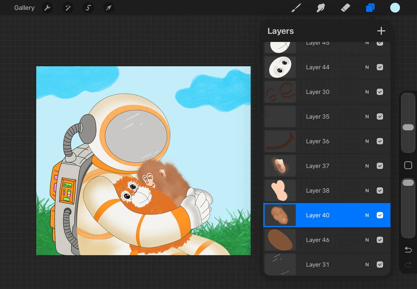This screenshot has height=289, width=417.
Task: Click the brush size slider
Action: 408,123
